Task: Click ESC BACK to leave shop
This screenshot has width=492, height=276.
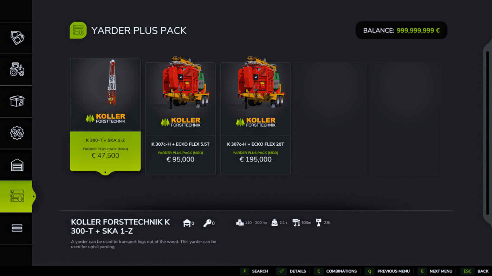Action: coord(474,271)
